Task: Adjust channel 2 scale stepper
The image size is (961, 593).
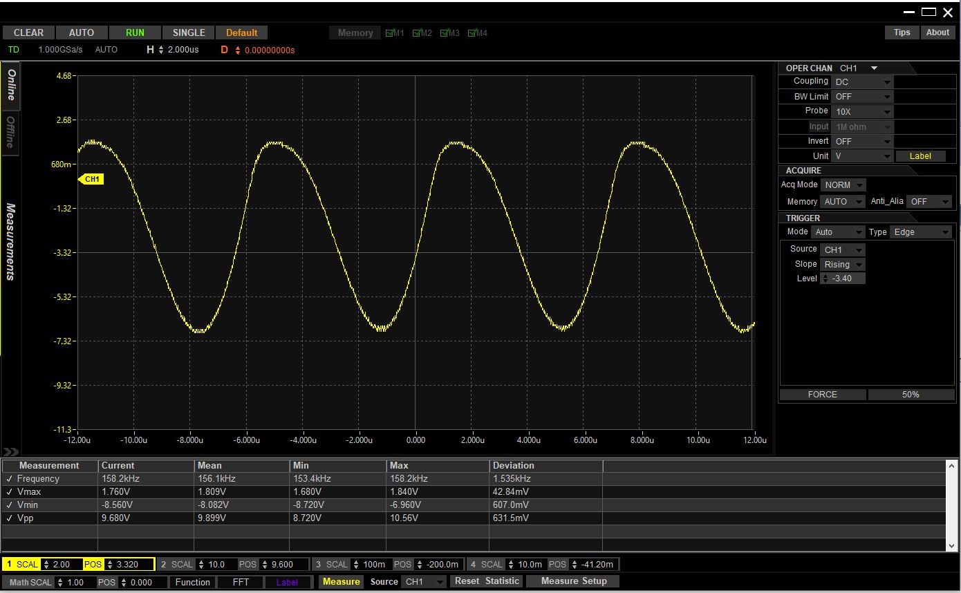Action: pos(201,565)
